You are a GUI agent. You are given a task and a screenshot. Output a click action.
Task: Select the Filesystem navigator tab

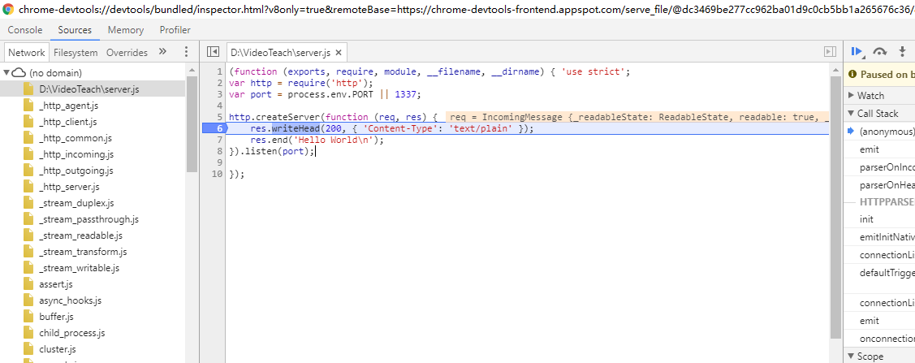(76, 53)
